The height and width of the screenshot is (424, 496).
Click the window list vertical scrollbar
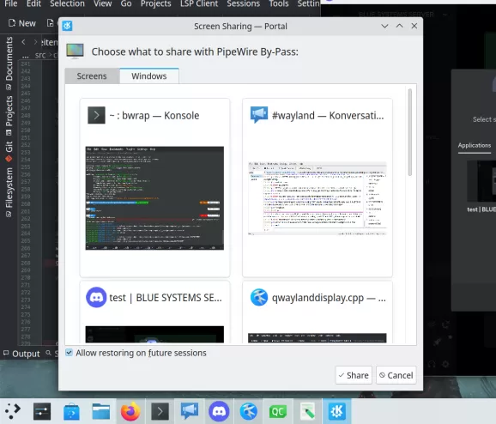click(x=409, y=132)
